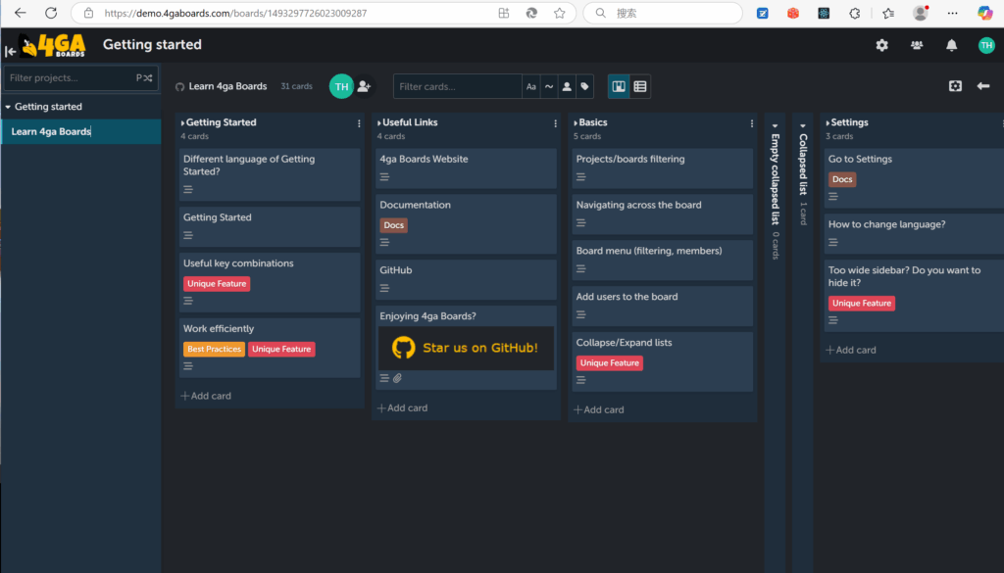Click TH board member avatar
Image resolution: width=1004 pixels, height=573 pixels.
341,86
